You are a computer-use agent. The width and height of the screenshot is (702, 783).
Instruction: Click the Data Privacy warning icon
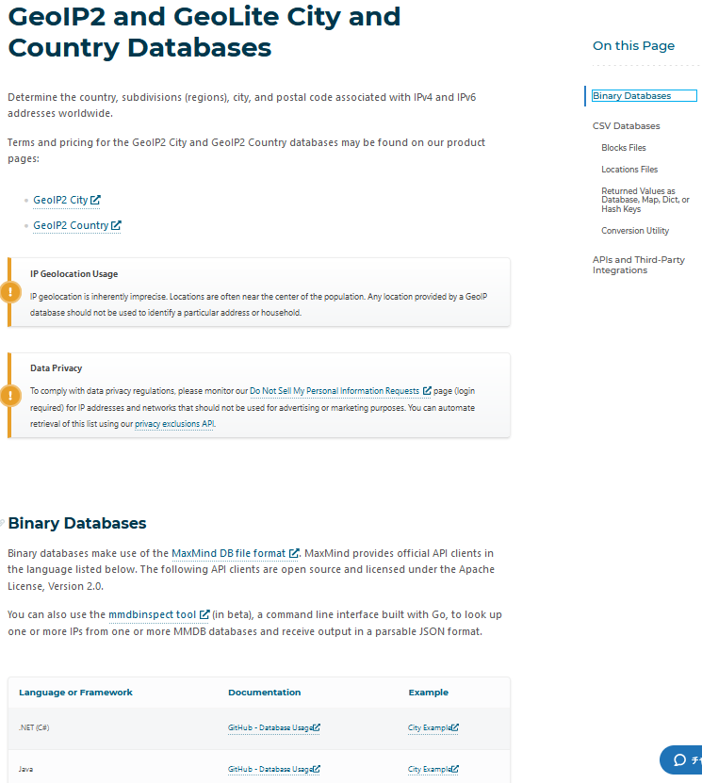[10, 396]
